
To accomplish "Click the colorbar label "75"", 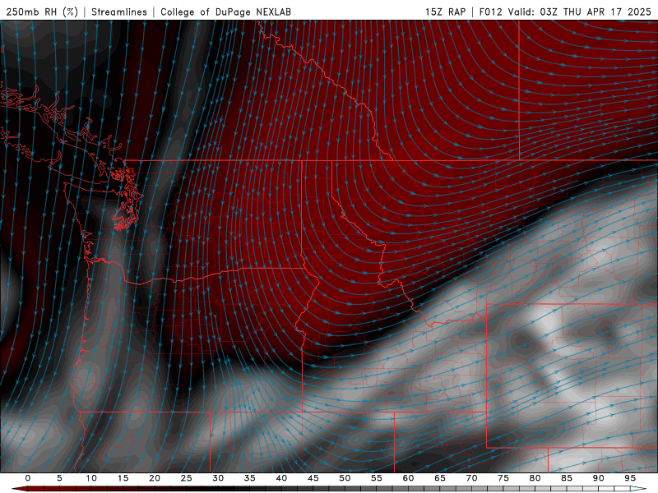I will click(x=503, y=478).
